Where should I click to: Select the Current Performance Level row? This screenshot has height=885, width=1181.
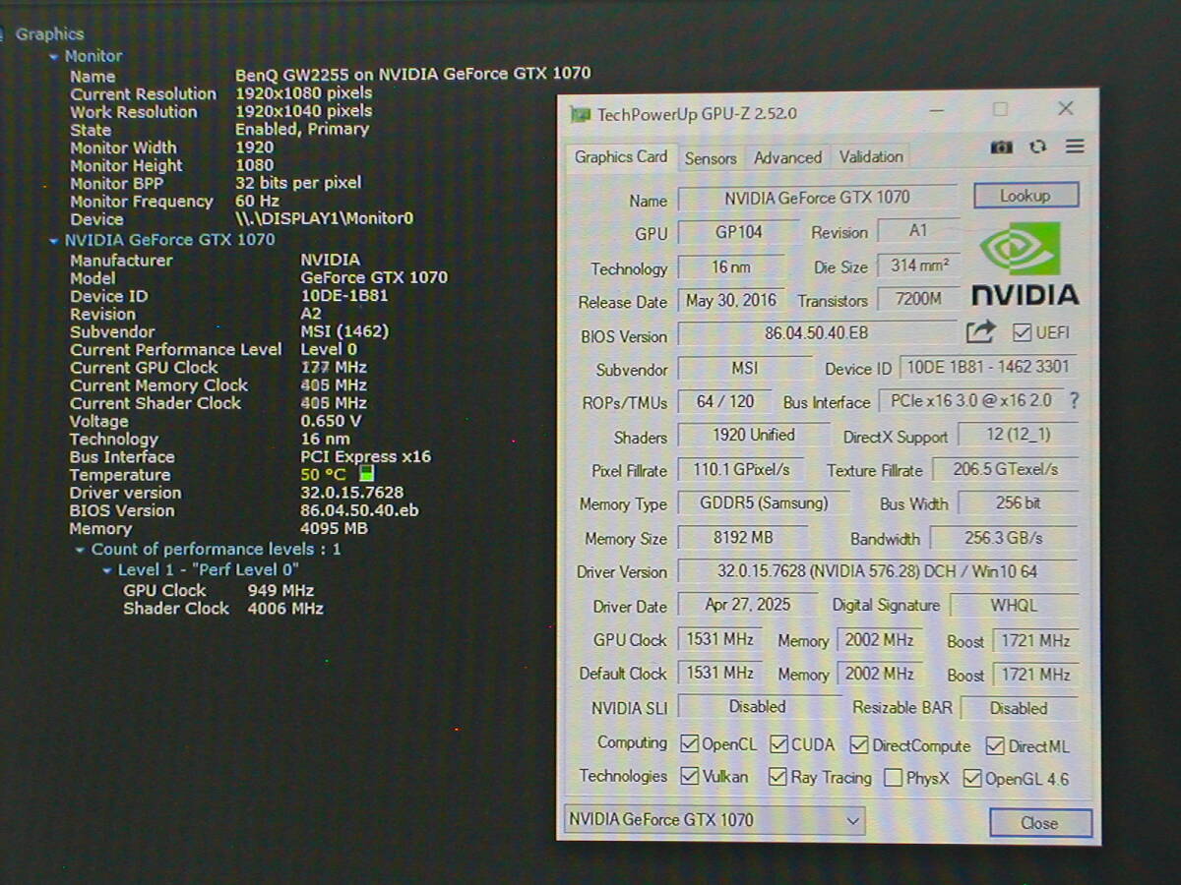(214, 350)
